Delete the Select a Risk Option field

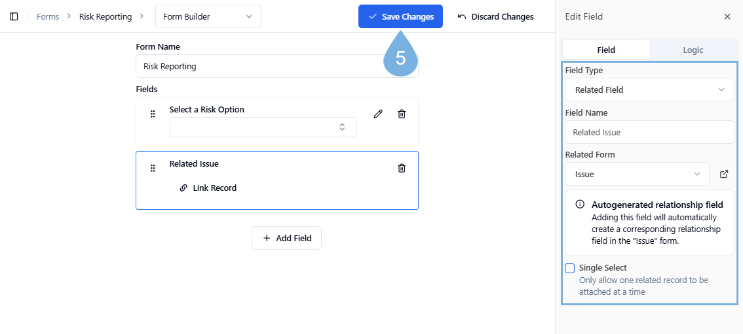pyautogui.click(x=402, y=114)
